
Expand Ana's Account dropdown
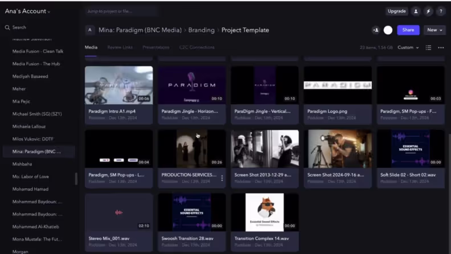27,11
